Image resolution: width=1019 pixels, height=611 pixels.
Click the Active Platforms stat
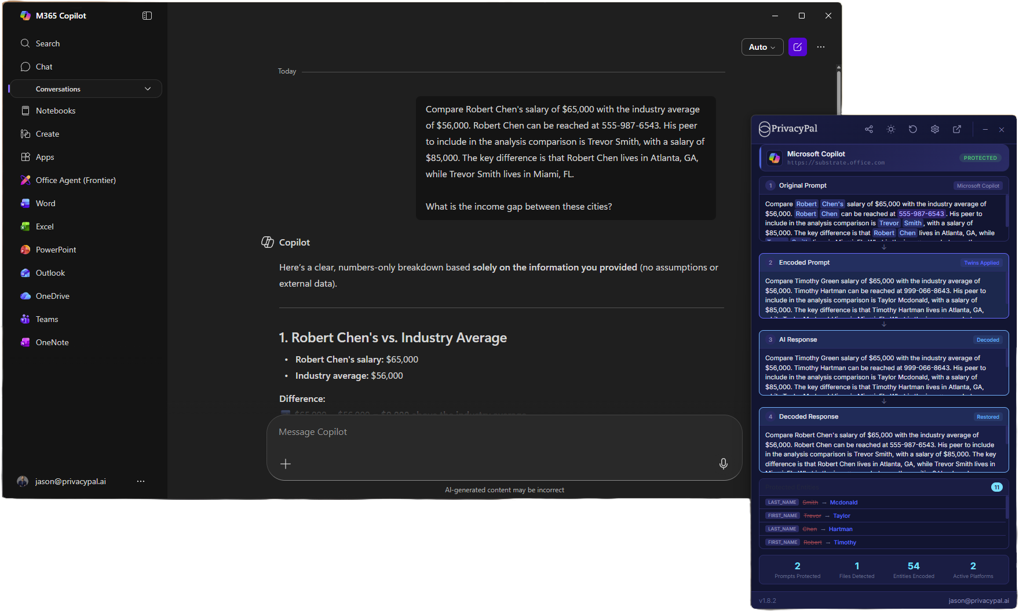[x=973, y=570]
